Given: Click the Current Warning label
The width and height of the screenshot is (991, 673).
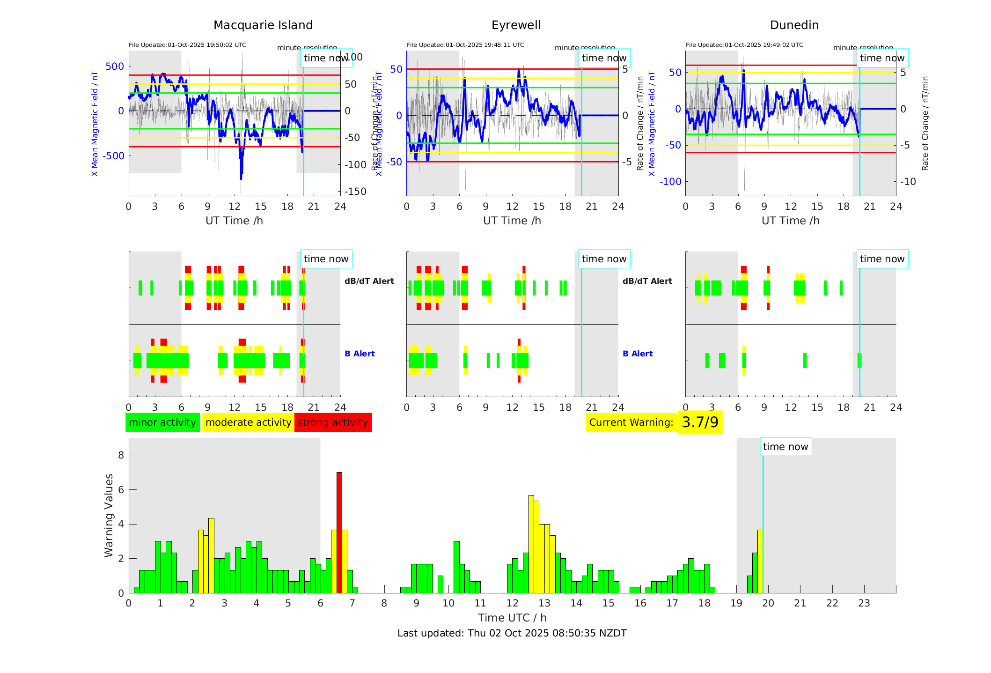Looking at the screenshot, I should (631, 422).
